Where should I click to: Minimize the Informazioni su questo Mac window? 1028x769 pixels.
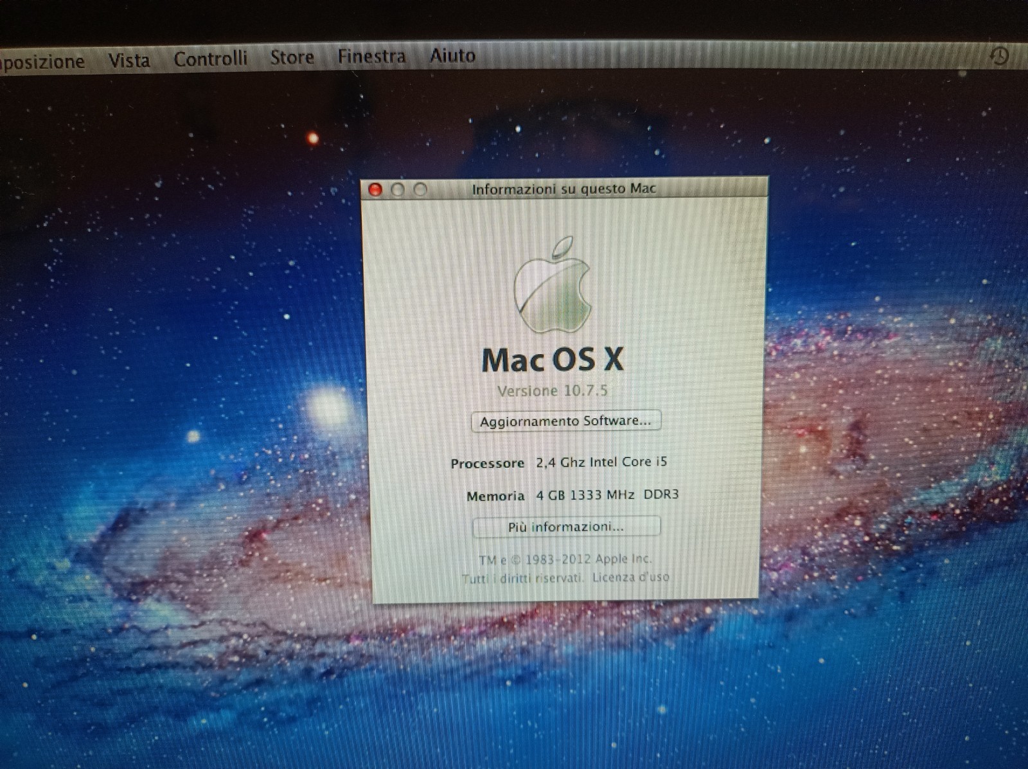tap(398, 190)
